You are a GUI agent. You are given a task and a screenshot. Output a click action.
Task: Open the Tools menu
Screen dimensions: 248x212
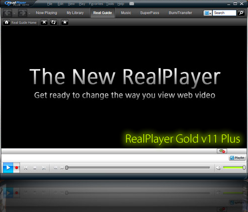(x=110, y=4)
